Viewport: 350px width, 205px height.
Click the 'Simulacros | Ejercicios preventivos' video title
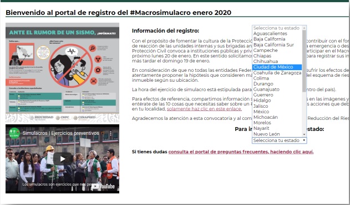point(60,133)
